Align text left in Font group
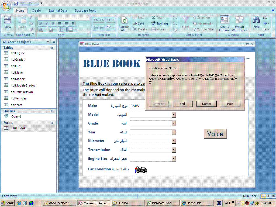Screen dimensions: 276x207 point(60,23)
